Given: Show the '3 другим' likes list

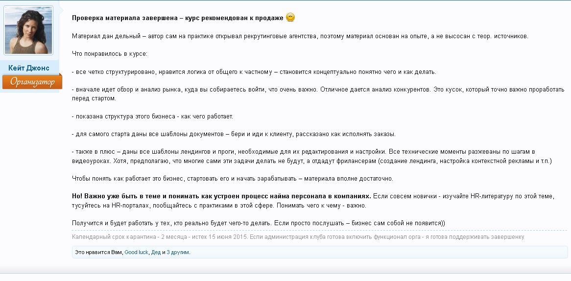Looking at the screenshot, I should pyautogui.click(x=178, y=253).
